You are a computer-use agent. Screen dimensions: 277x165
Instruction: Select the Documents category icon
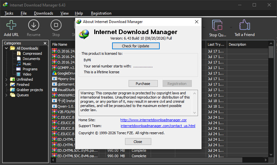19,59
